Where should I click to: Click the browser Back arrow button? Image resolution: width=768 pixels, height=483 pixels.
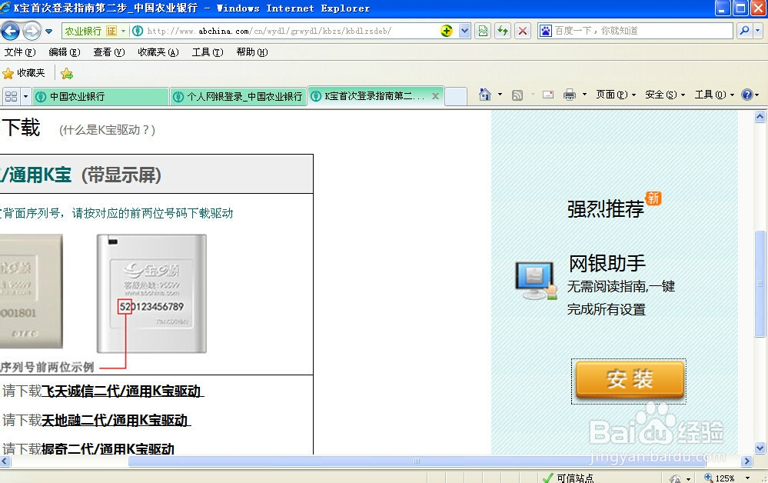[x=10, y=32]
